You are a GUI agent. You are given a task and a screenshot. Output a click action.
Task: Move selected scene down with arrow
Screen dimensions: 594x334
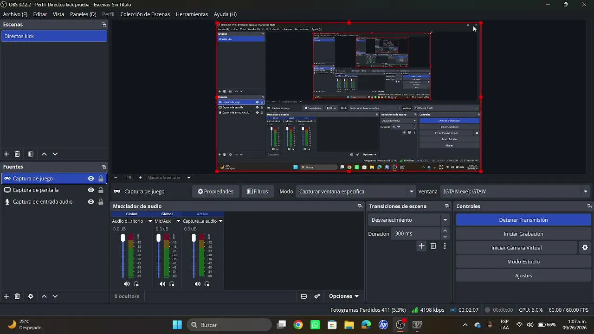[x=55, y=154]
